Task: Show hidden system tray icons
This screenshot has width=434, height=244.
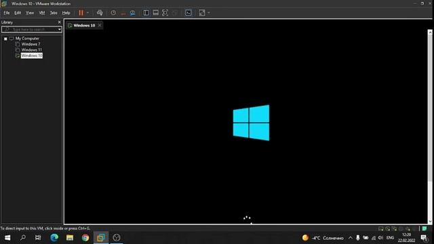Action: [x=351, y=238]
